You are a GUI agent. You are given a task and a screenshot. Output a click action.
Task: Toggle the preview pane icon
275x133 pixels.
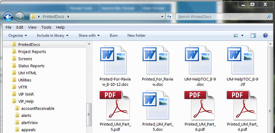(253, 35)
